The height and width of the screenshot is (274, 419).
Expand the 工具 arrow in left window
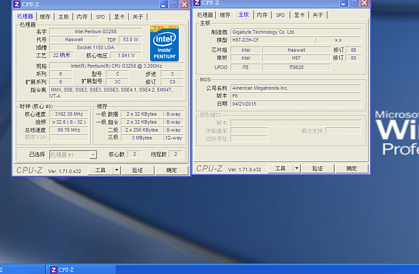point(117,170)
